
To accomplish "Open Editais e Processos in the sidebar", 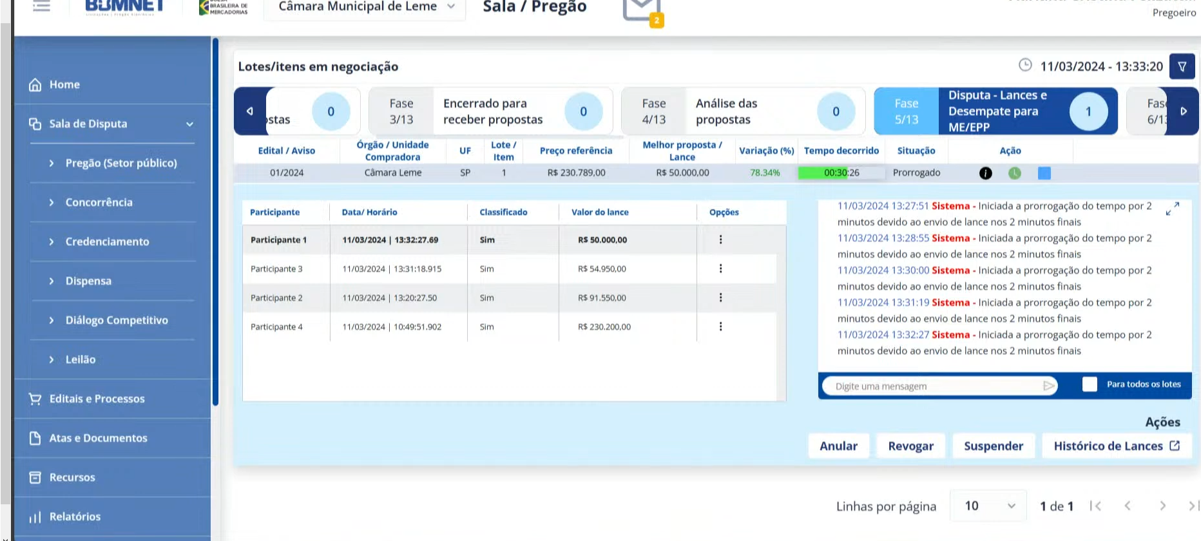I will 97,399.
